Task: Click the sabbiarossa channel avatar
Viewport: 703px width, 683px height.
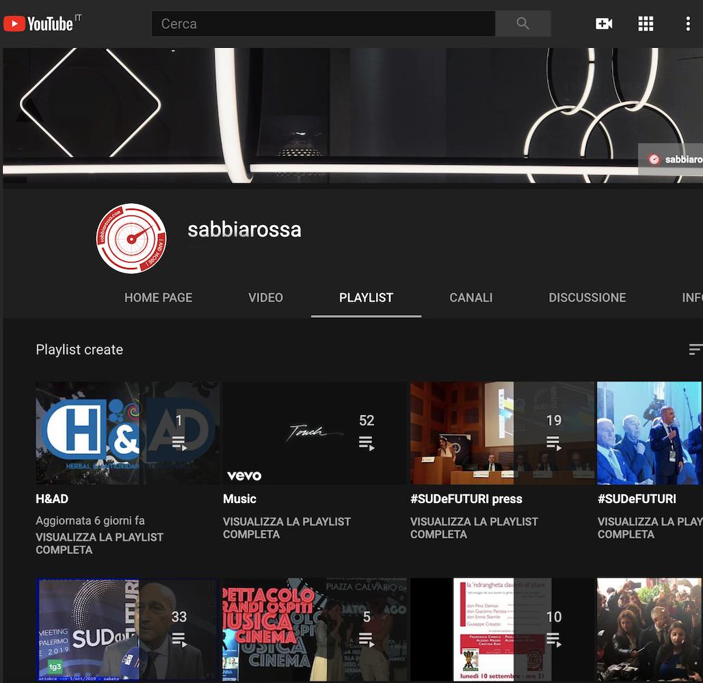Action: 131,239
